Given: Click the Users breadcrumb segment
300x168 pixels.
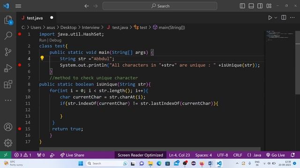Looking at the screenshot, I should 36,28.
